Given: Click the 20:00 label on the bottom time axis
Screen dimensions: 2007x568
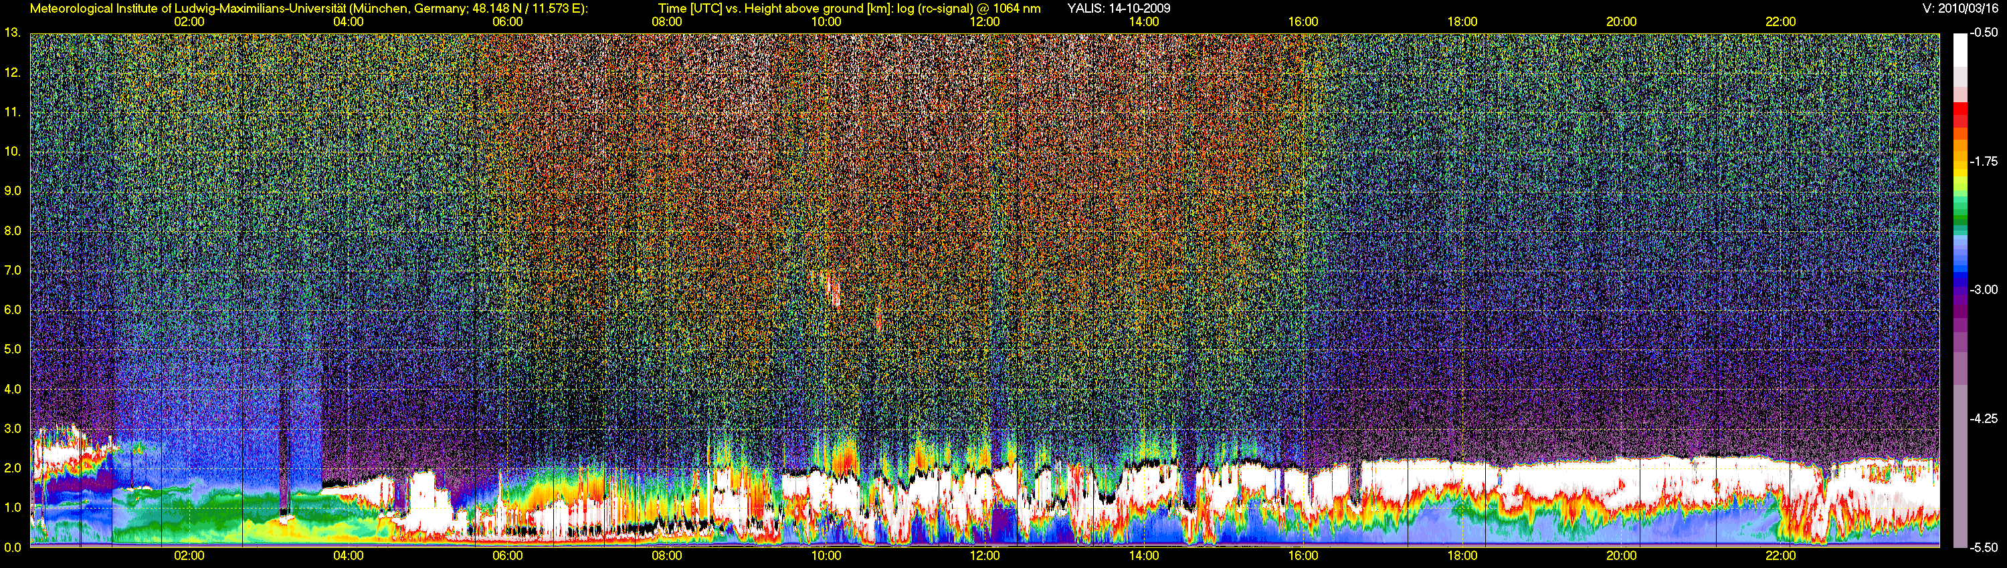Looking at the screenshot, I should pos(1622,555).
